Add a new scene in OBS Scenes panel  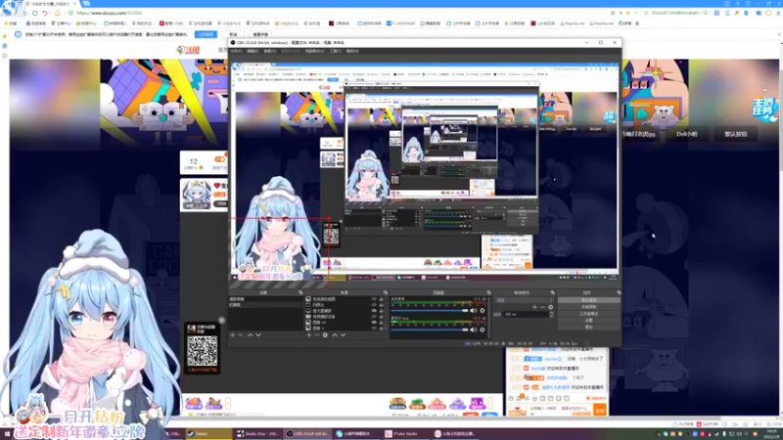pos(232,335)
